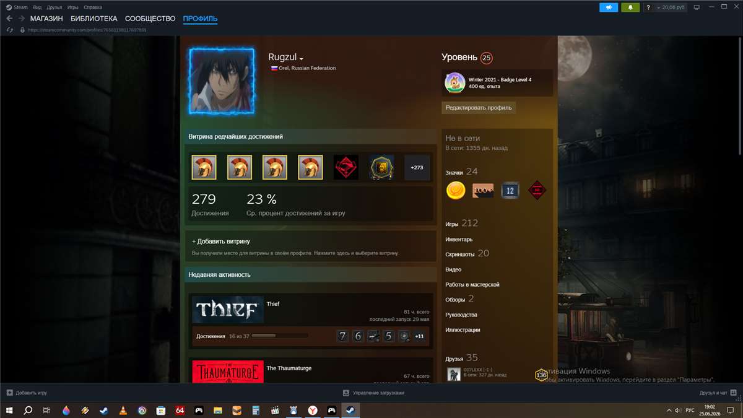Open the Windows Start menu
The width and height of the screenshot is (743, 418).
(10, 410)
